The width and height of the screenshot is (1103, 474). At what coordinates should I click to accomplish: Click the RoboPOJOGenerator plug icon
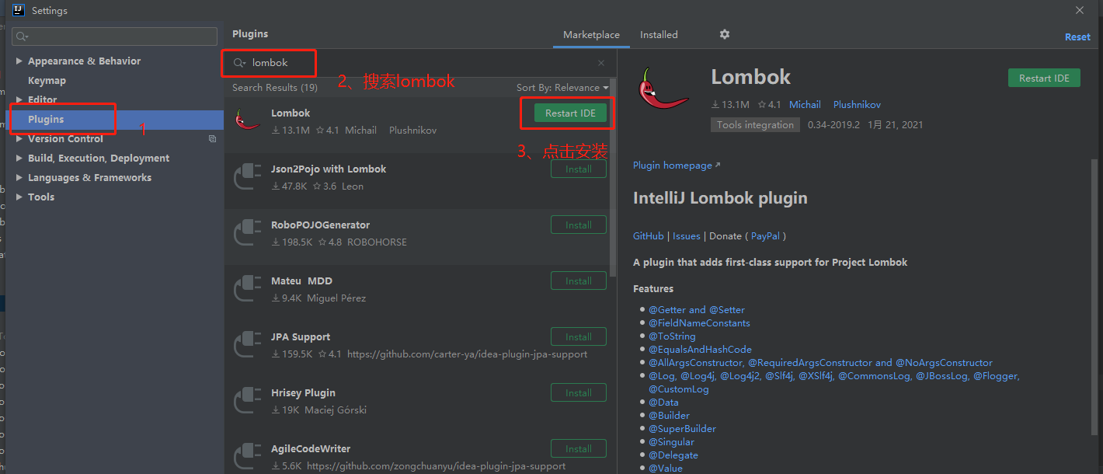click(248, 232)
